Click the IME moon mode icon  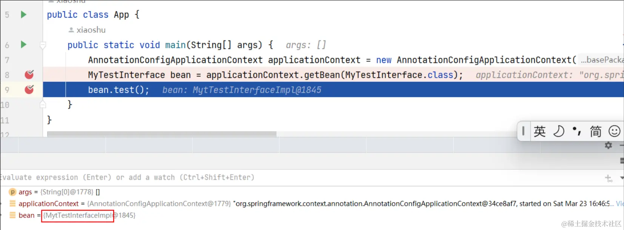[558, 131]
